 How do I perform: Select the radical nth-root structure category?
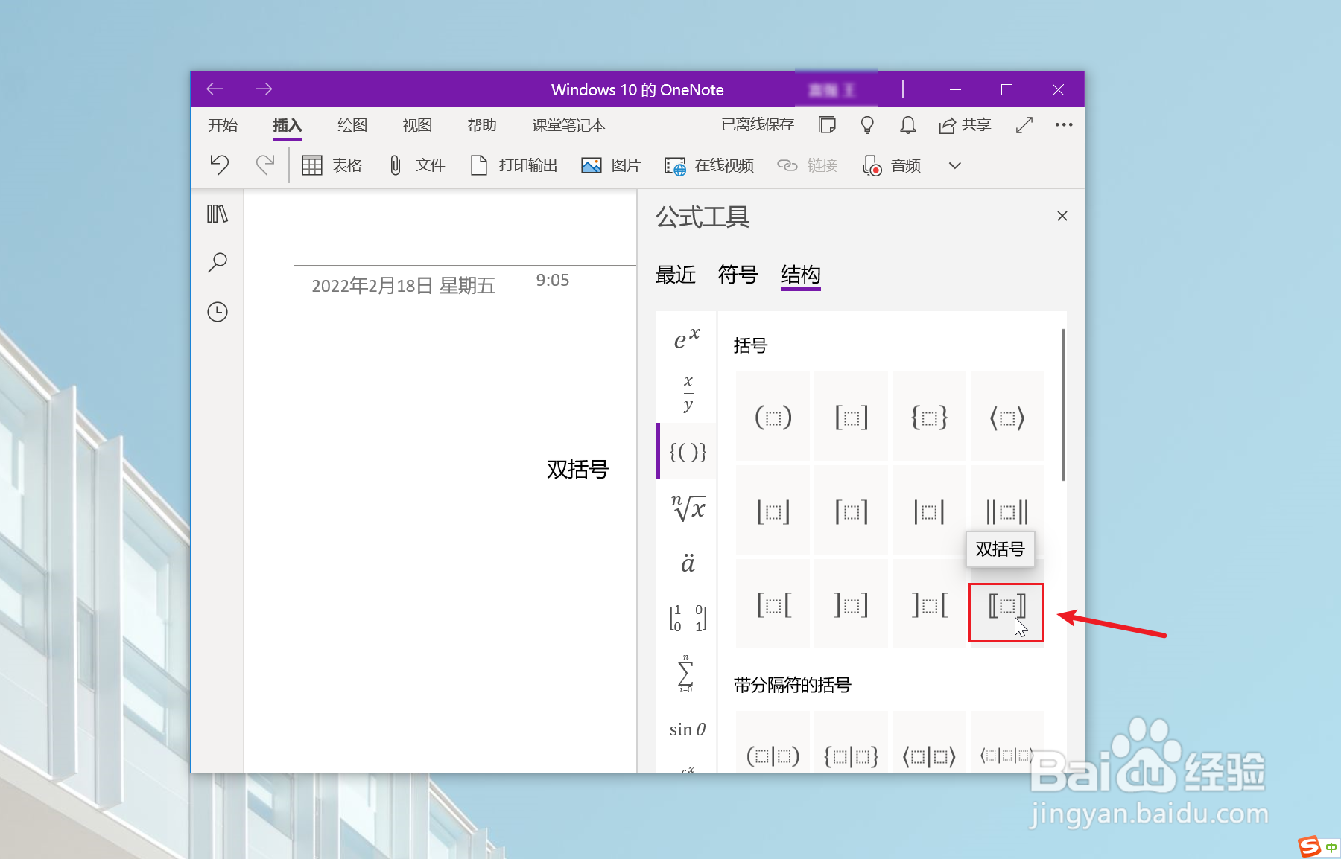click(687, 508)
